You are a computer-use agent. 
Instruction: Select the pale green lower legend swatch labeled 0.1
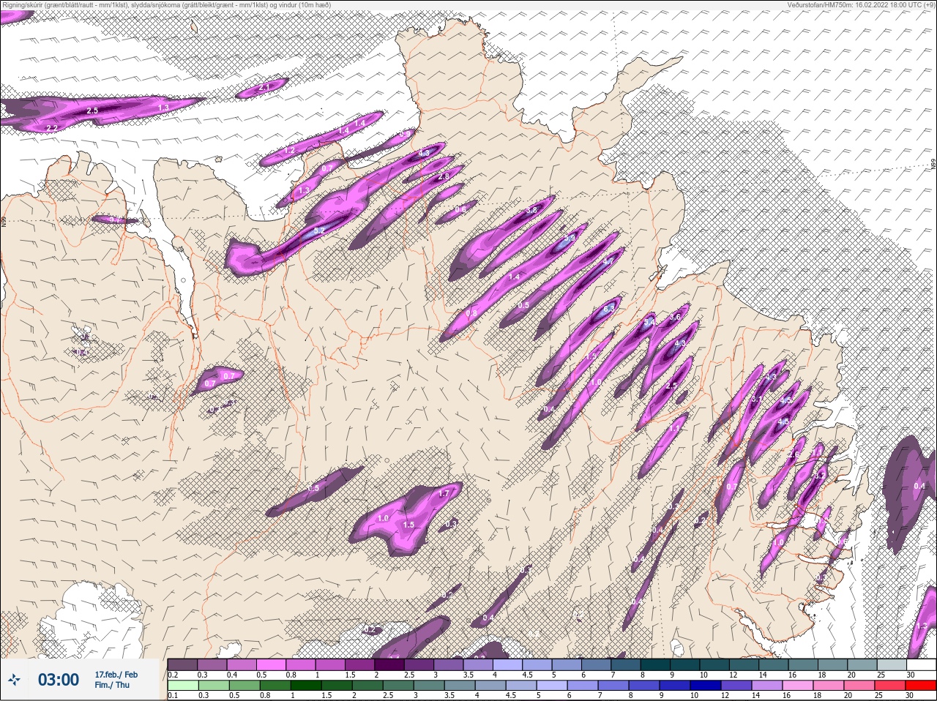coord(183,686)
